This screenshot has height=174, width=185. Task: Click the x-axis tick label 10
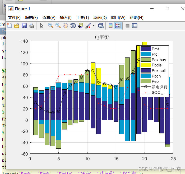(x=87, y=159)
